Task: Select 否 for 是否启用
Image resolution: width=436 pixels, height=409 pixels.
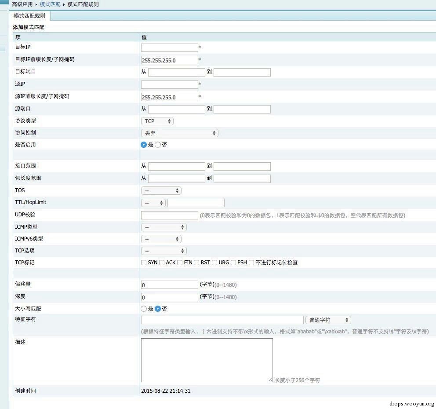Action: click(158, 145)
